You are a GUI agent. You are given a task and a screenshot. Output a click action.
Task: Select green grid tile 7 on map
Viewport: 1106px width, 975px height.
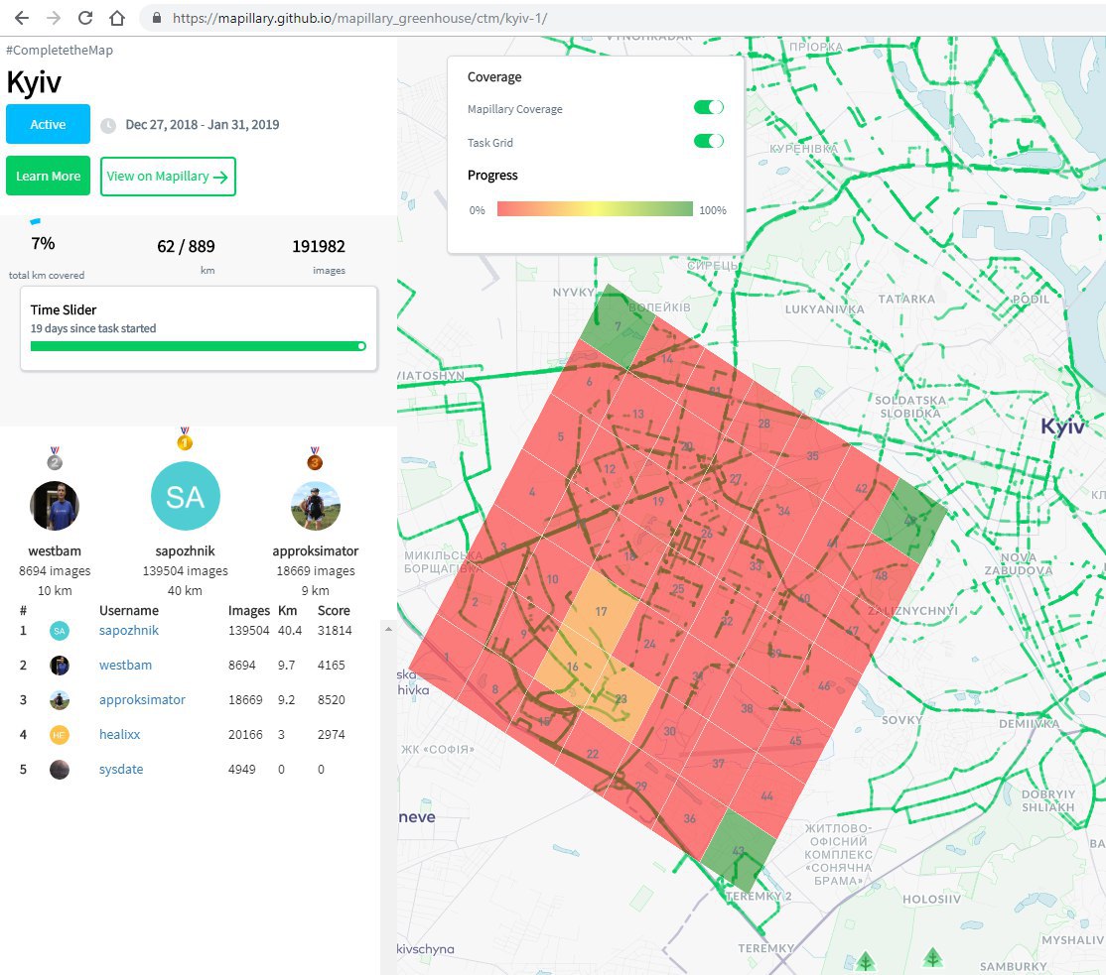coord(618,326)
